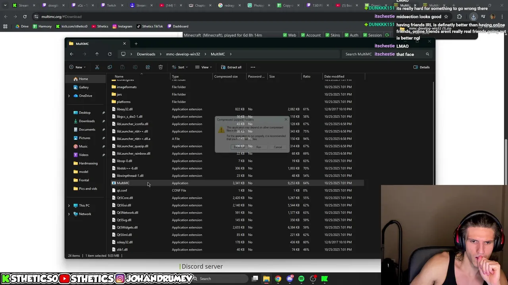Image resolution: width=508 pixels, height=285 pixels.
Task: Select the MultiMC application file
Action: coord(237,183)
